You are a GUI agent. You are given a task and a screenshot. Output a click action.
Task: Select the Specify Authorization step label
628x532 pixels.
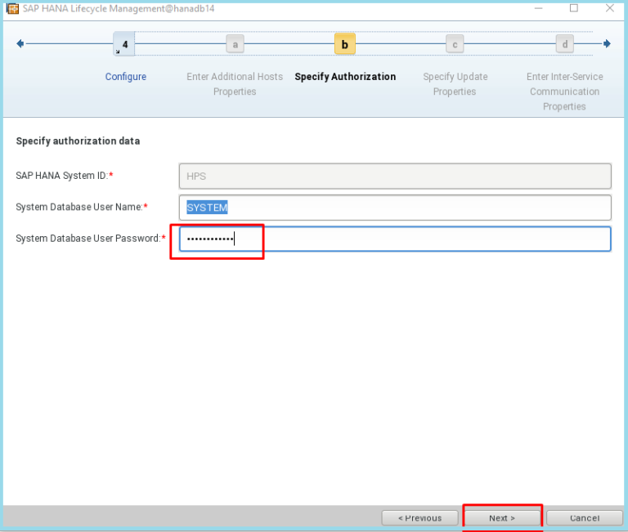[345, 77]
